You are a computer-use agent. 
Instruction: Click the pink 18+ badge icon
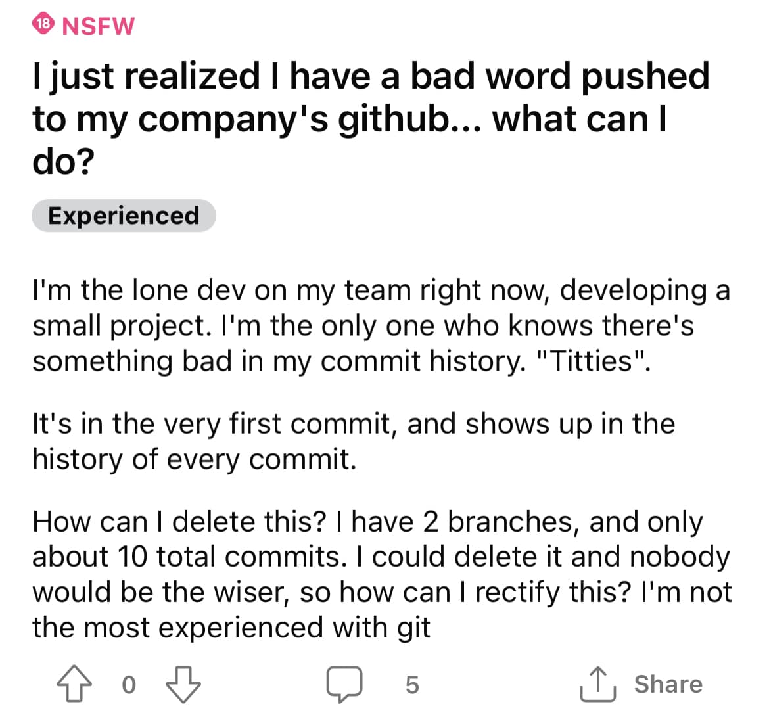[43, 24]
